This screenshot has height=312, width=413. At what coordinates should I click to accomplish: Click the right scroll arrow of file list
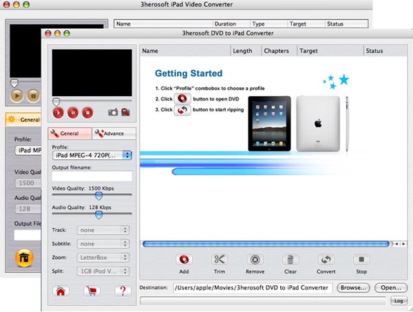tap(403, 244)
